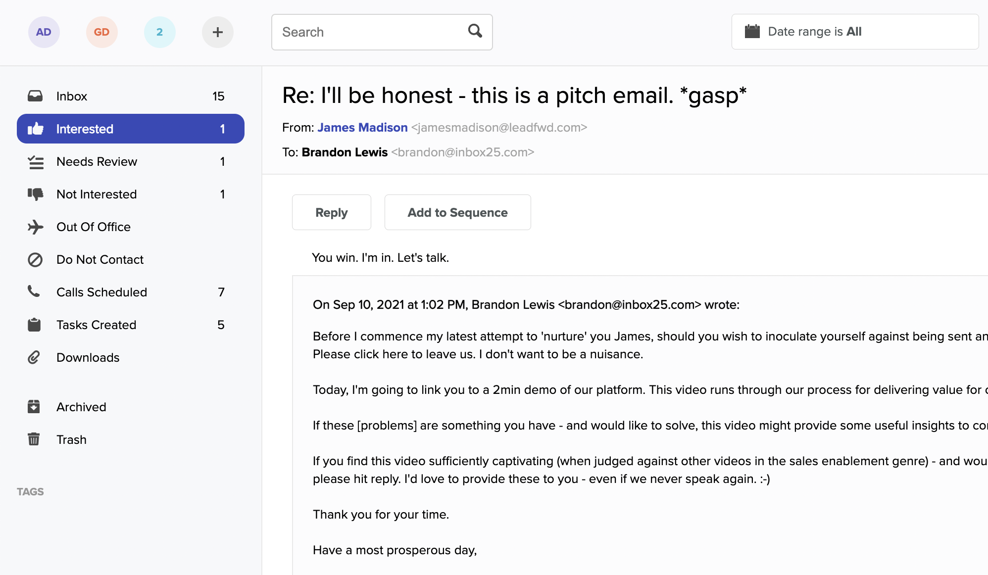
Task: Click Add to Sequence button
Action: point(458,212)
